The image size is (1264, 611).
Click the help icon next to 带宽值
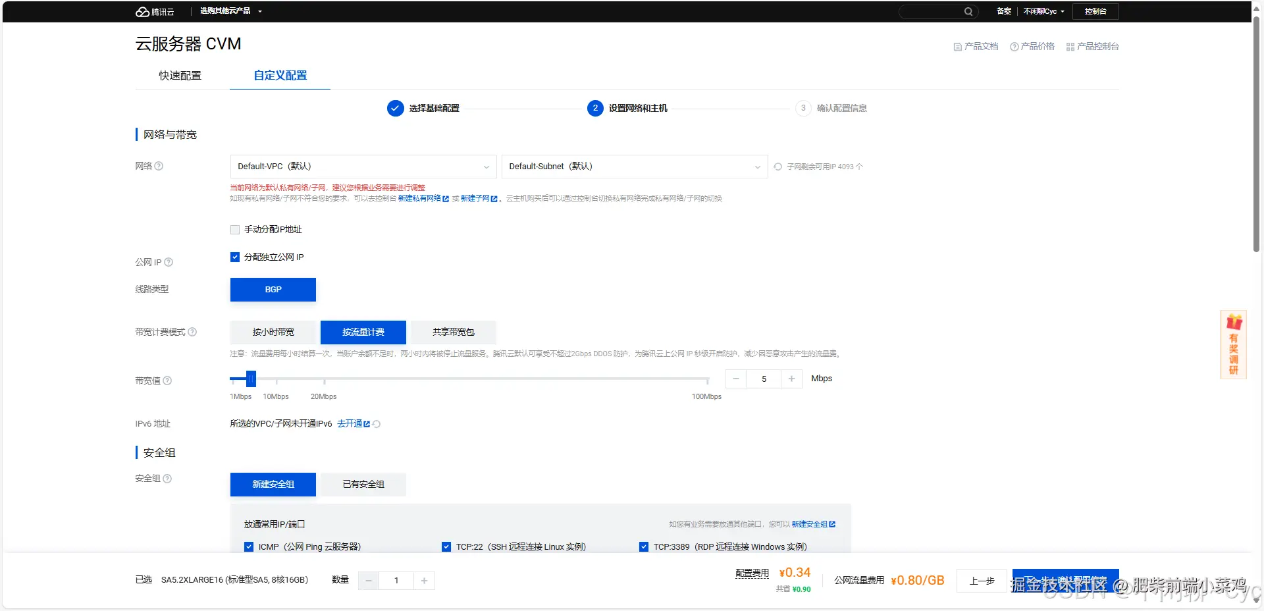coord(167,381)
